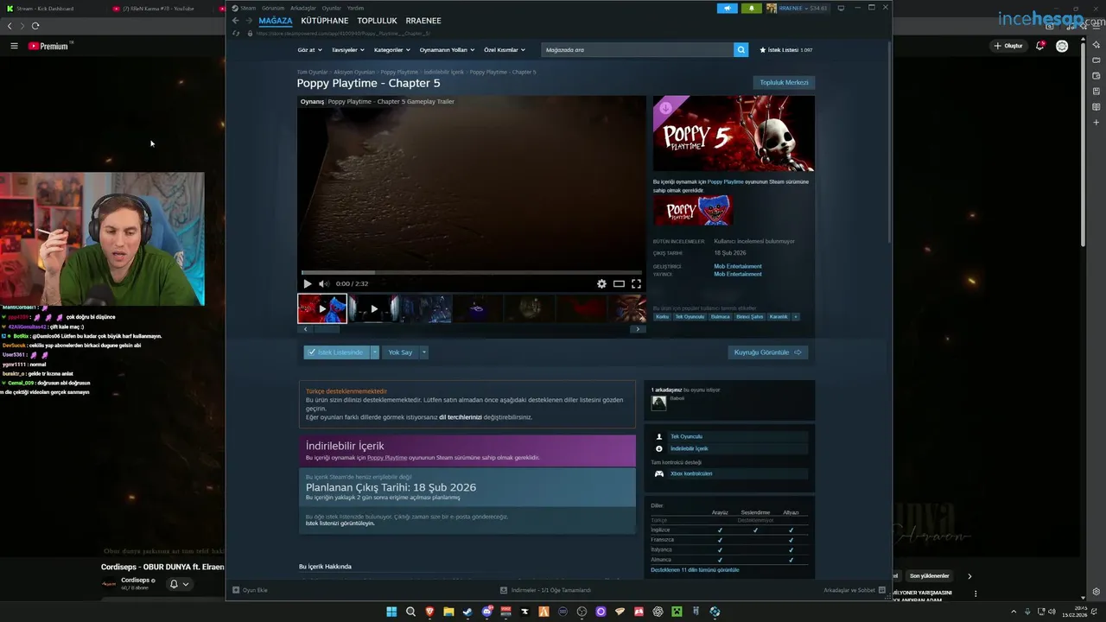The height and width of the screenshot is (622, 1106).
Task: Select the second video thumbnail
Action: (x=373, y=308)
